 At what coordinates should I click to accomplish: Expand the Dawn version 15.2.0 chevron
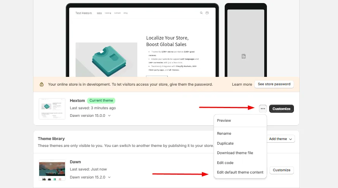(109, 177)
